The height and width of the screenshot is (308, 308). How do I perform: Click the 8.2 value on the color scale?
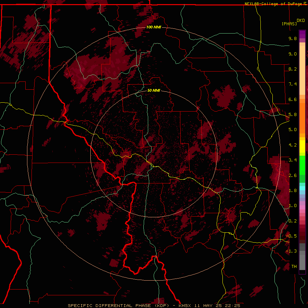point(293,69)
